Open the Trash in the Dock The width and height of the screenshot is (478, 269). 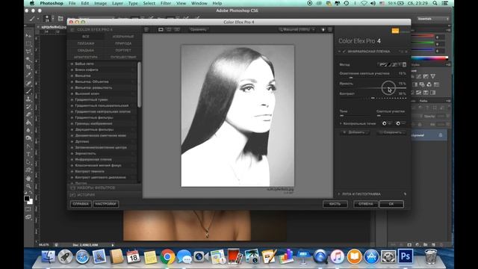(x=431, y=257)
